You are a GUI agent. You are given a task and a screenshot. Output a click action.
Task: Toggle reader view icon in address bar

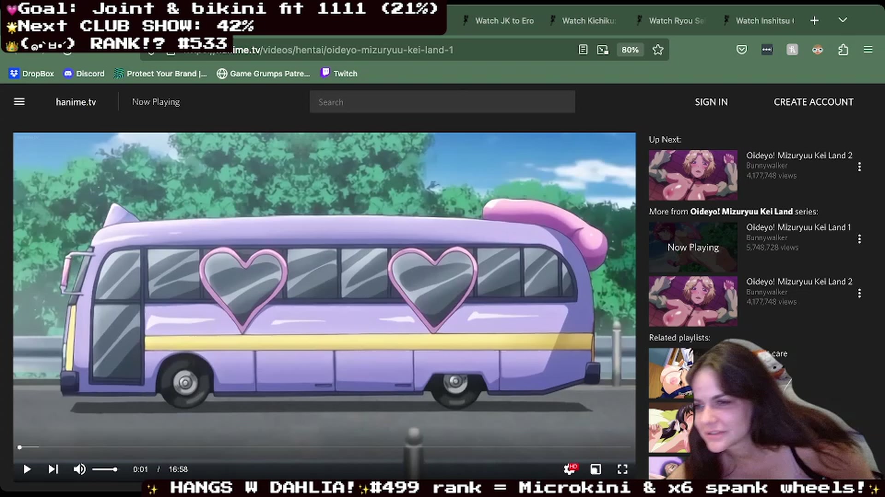click(x=583, y=50)
